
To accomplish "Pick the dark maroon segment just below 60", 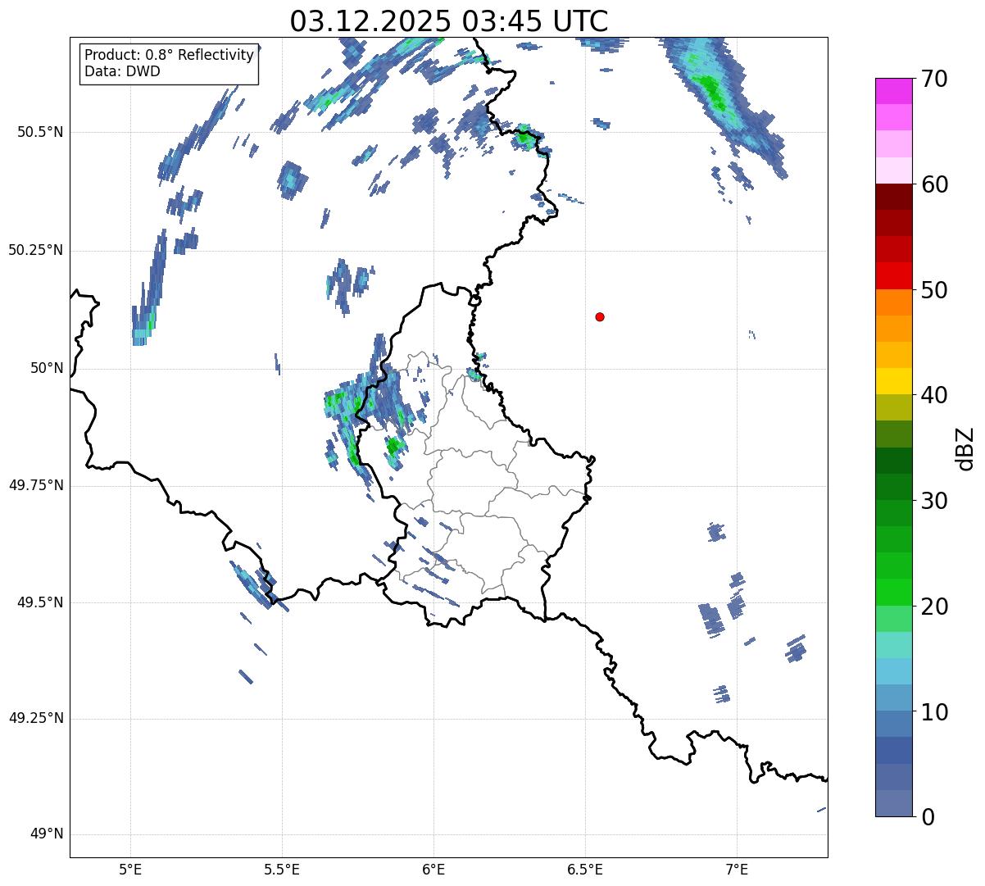I will click(893, 197).
